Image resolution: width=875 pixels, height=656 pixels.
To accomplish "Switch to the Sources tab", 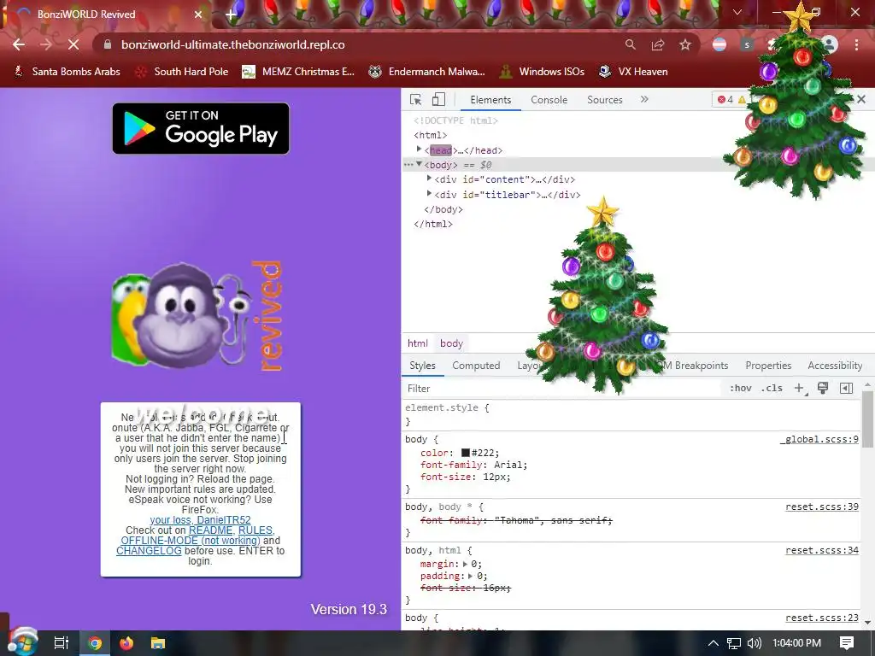I will (604, 100).
